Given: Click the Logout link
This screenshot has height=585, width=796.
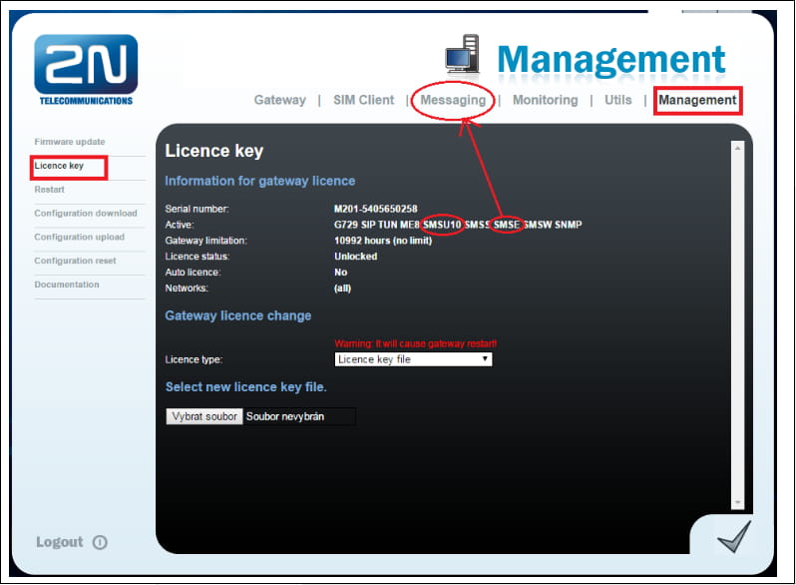Looking at the screenshot, I should tap(60, 542).
